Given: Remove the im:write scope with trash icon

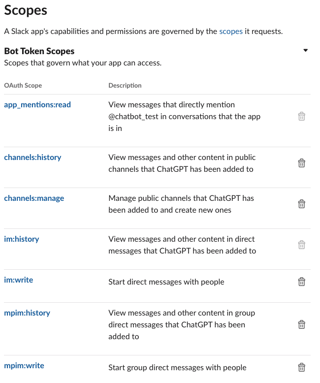Looking at the screenshot, I should coord(302,282).
